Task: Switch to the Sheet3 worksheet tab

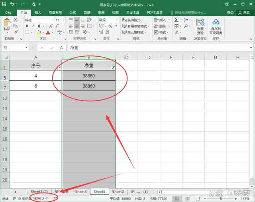Action: pos(81,192)
